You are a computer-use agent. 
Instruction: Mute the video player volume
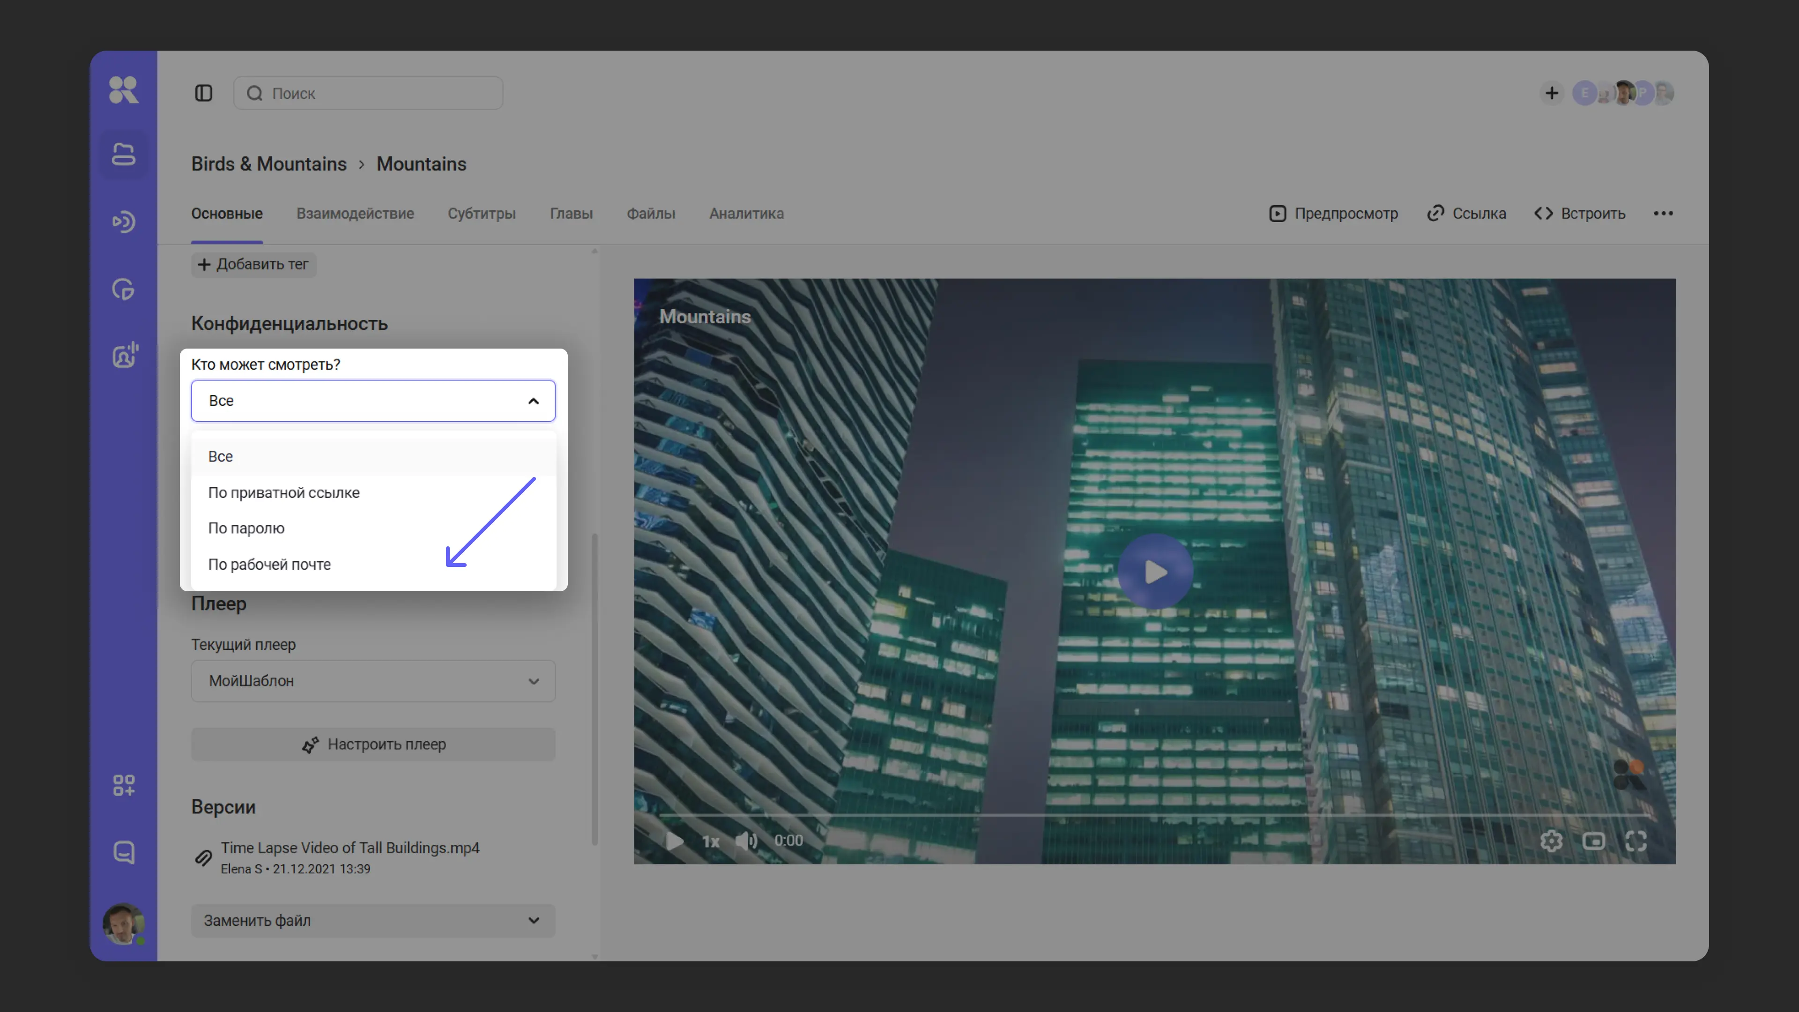(x=747, y=841)
